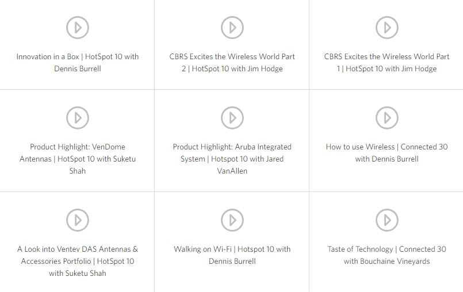Open How to use Wireless Connected 30 link

coord(387,147)
